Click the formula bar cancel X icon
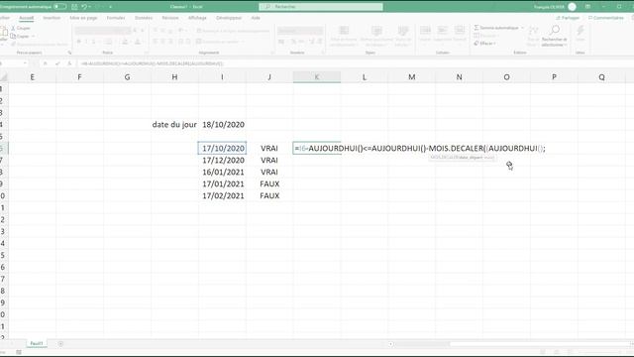This screenshot has width=634, height=357. (46, 63)
